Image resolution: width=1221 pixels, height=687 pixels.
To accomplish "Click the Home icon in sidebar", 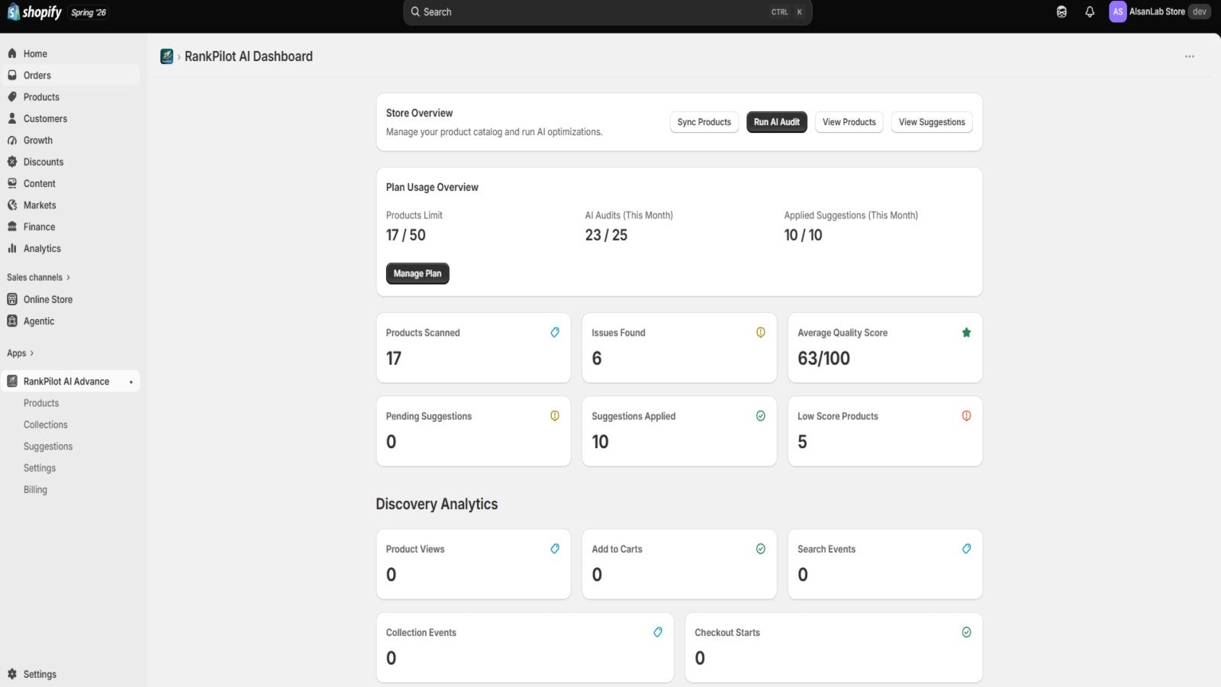I will pyautogui.click(x=12, y=53).
